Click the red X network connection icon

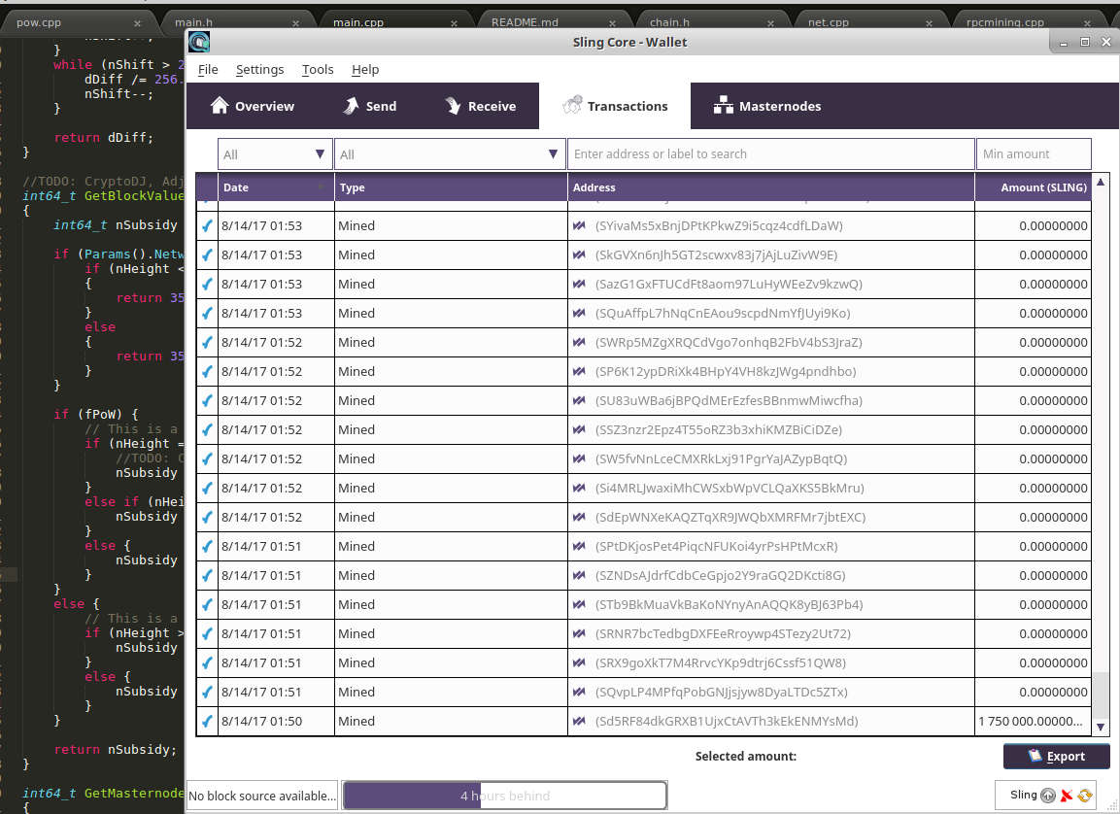tap(1067, 796)
